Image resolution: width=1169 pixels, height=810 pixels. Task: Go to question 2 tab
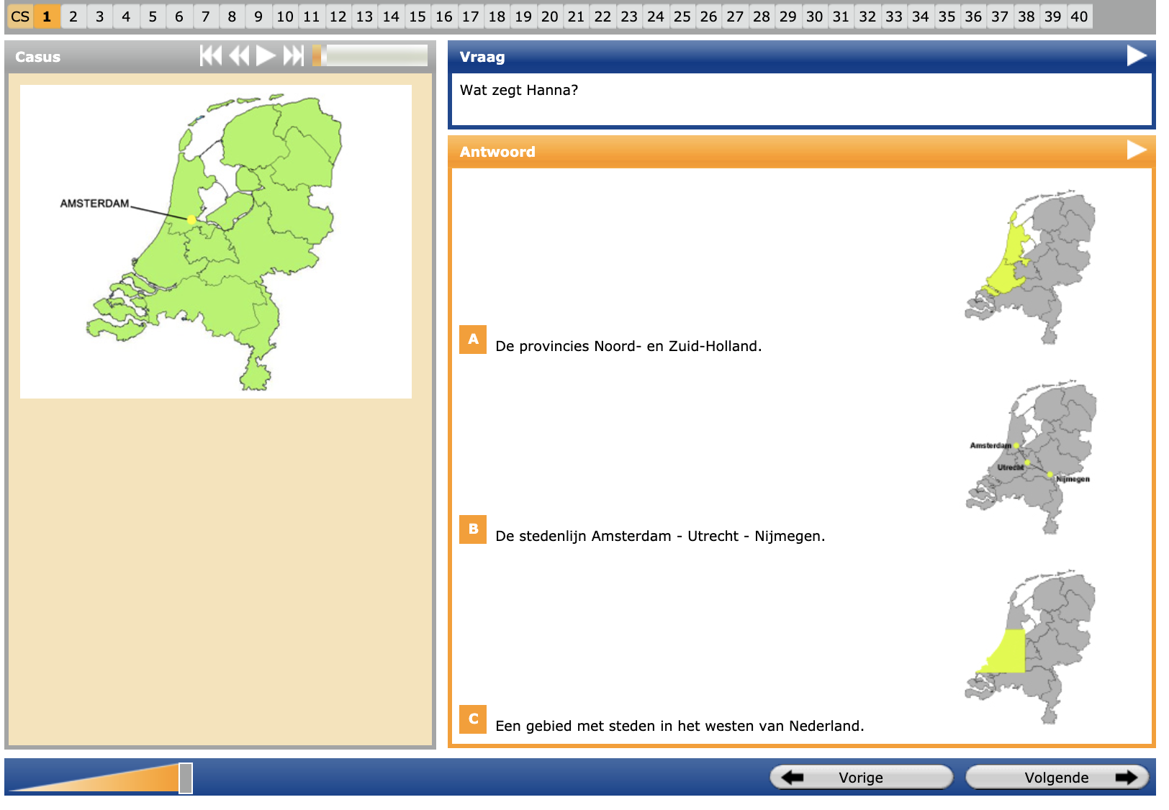73,17
